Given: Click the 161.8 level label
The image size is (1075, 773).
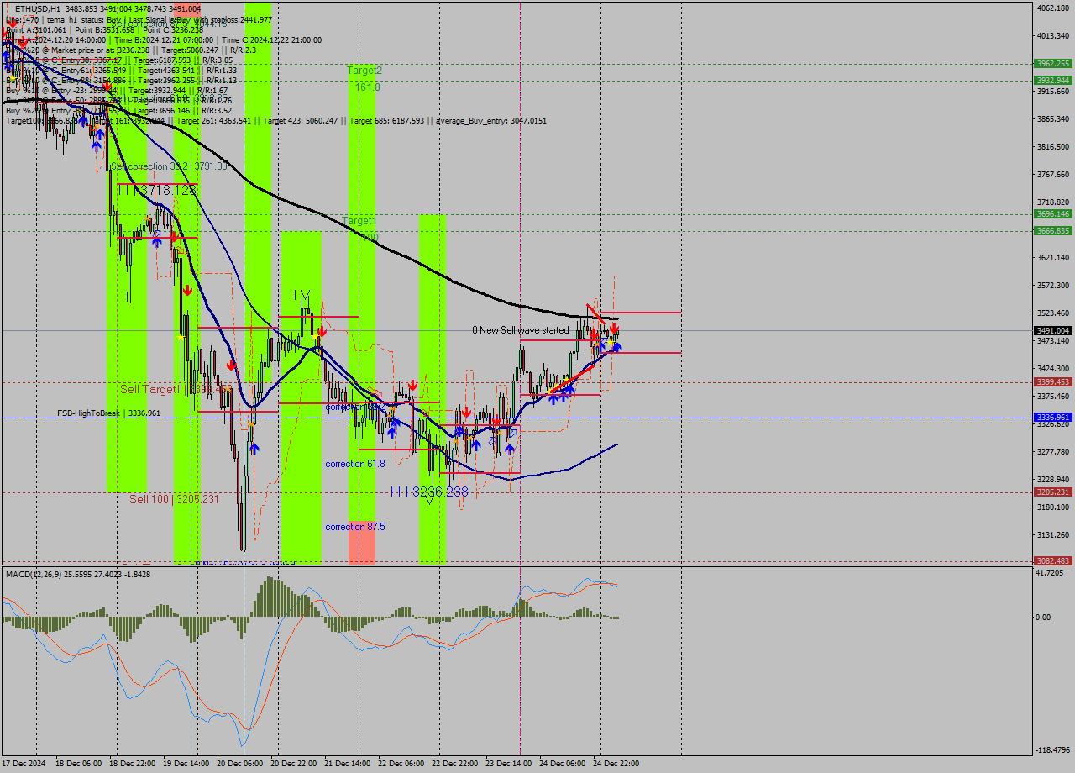Looking at the screenshot, I should click(x=368, y=87).
